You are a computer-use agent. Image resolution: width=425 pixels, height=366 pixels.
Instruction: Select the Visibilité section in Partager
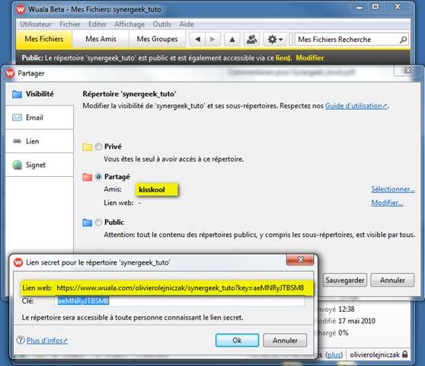point(40,94)
